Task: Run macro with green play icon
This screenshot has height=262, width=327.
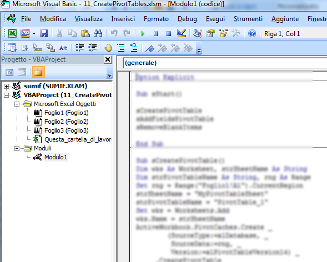Action: coord(143,33)
